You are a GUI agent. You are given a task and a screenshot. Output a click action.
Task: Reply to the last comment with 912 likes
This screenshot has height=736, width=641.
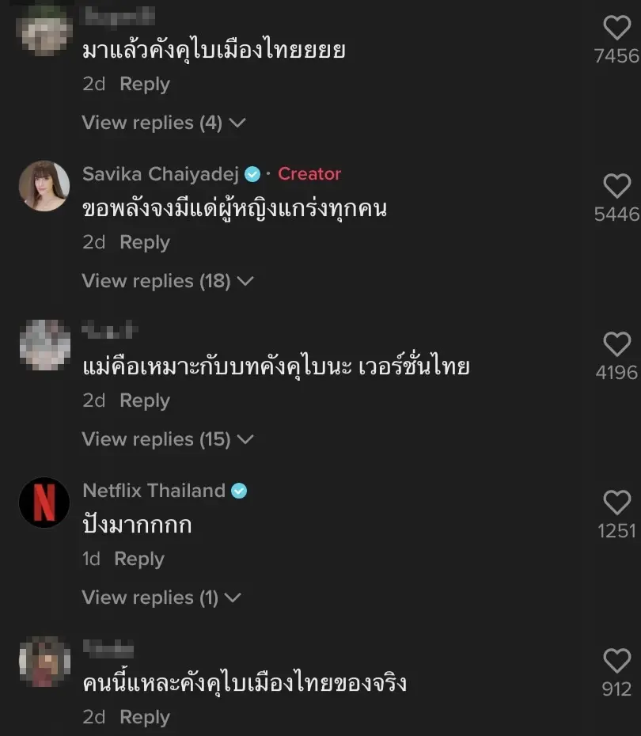pyautogui.click(x=145, y=717)
